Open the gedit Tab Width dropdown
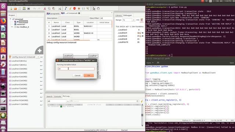Image resolution: width=235 pixels, height=132 pixels. (199, 120)
